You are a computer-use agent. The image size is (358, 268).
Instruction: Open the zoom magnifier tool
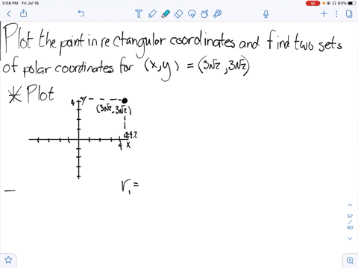(350, 261)
